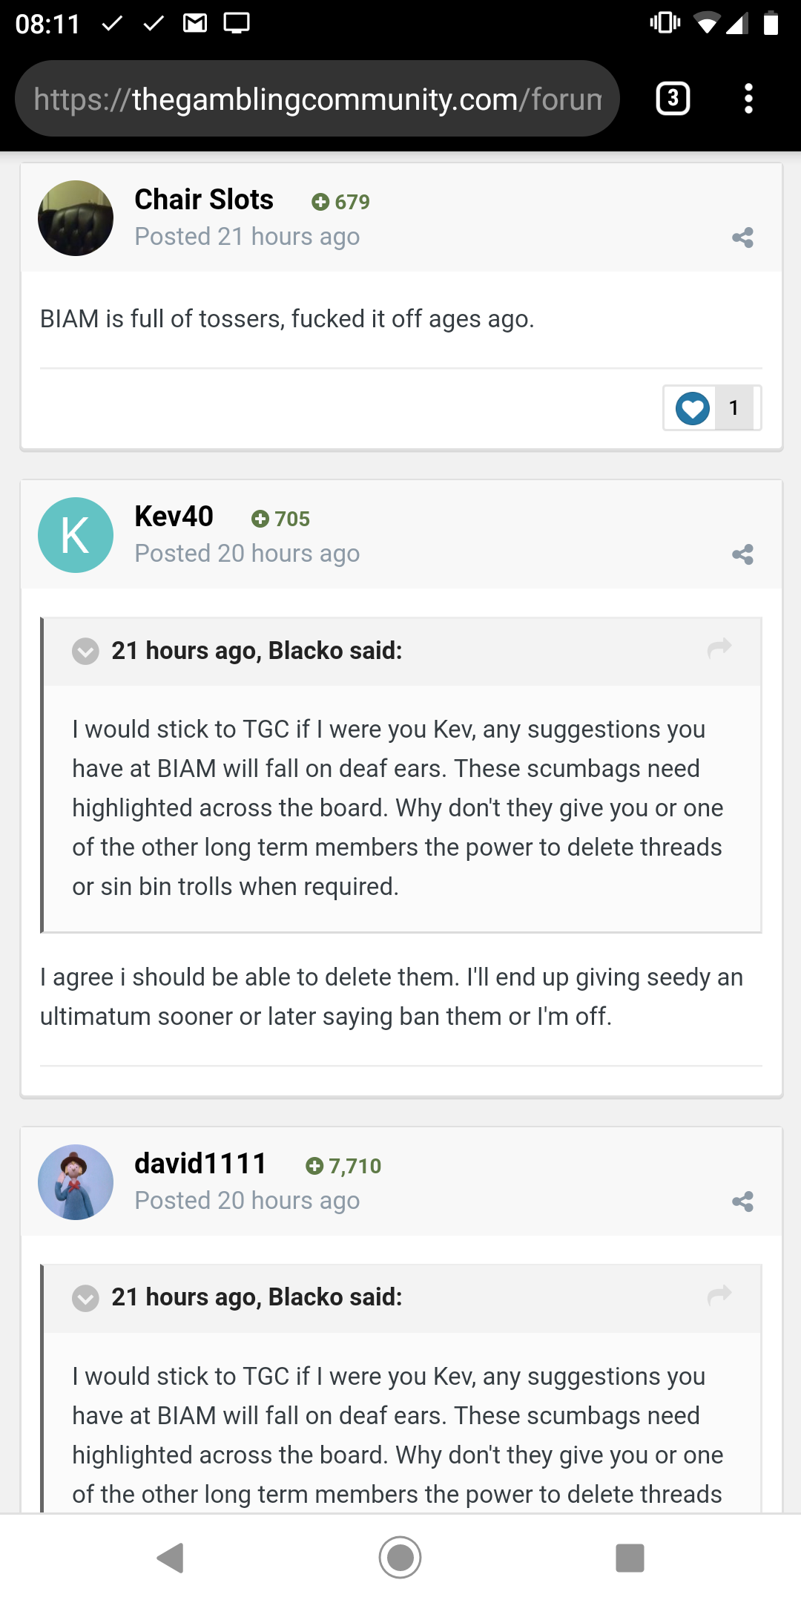The height and width of the screenshot is (1603, 801).
Task: Open the tab switcher showing 3 tabs
Action: [x=673, y=98]
